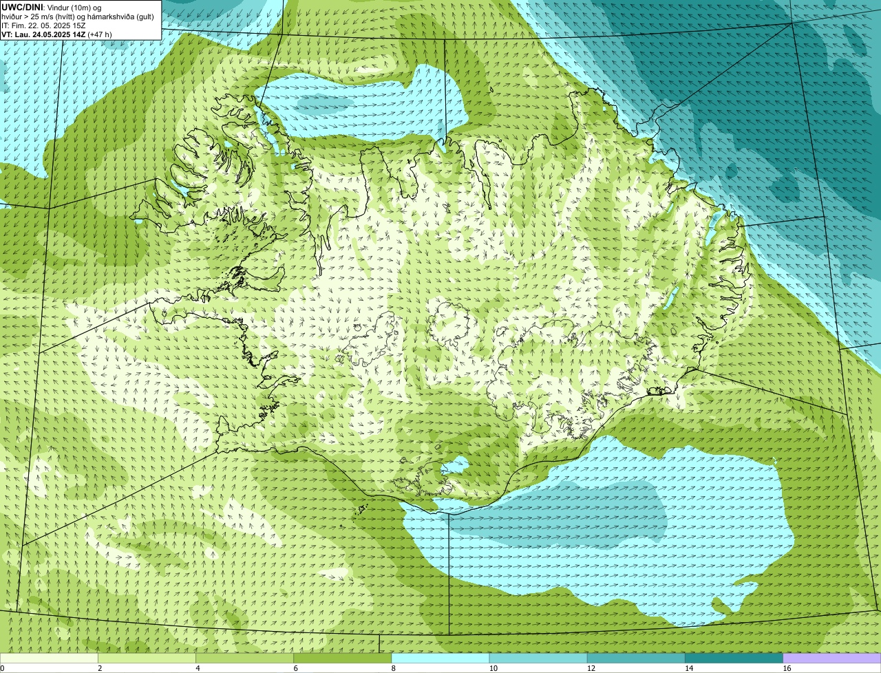
Task: Click the scale label '0'
Action: coord(3,668)
